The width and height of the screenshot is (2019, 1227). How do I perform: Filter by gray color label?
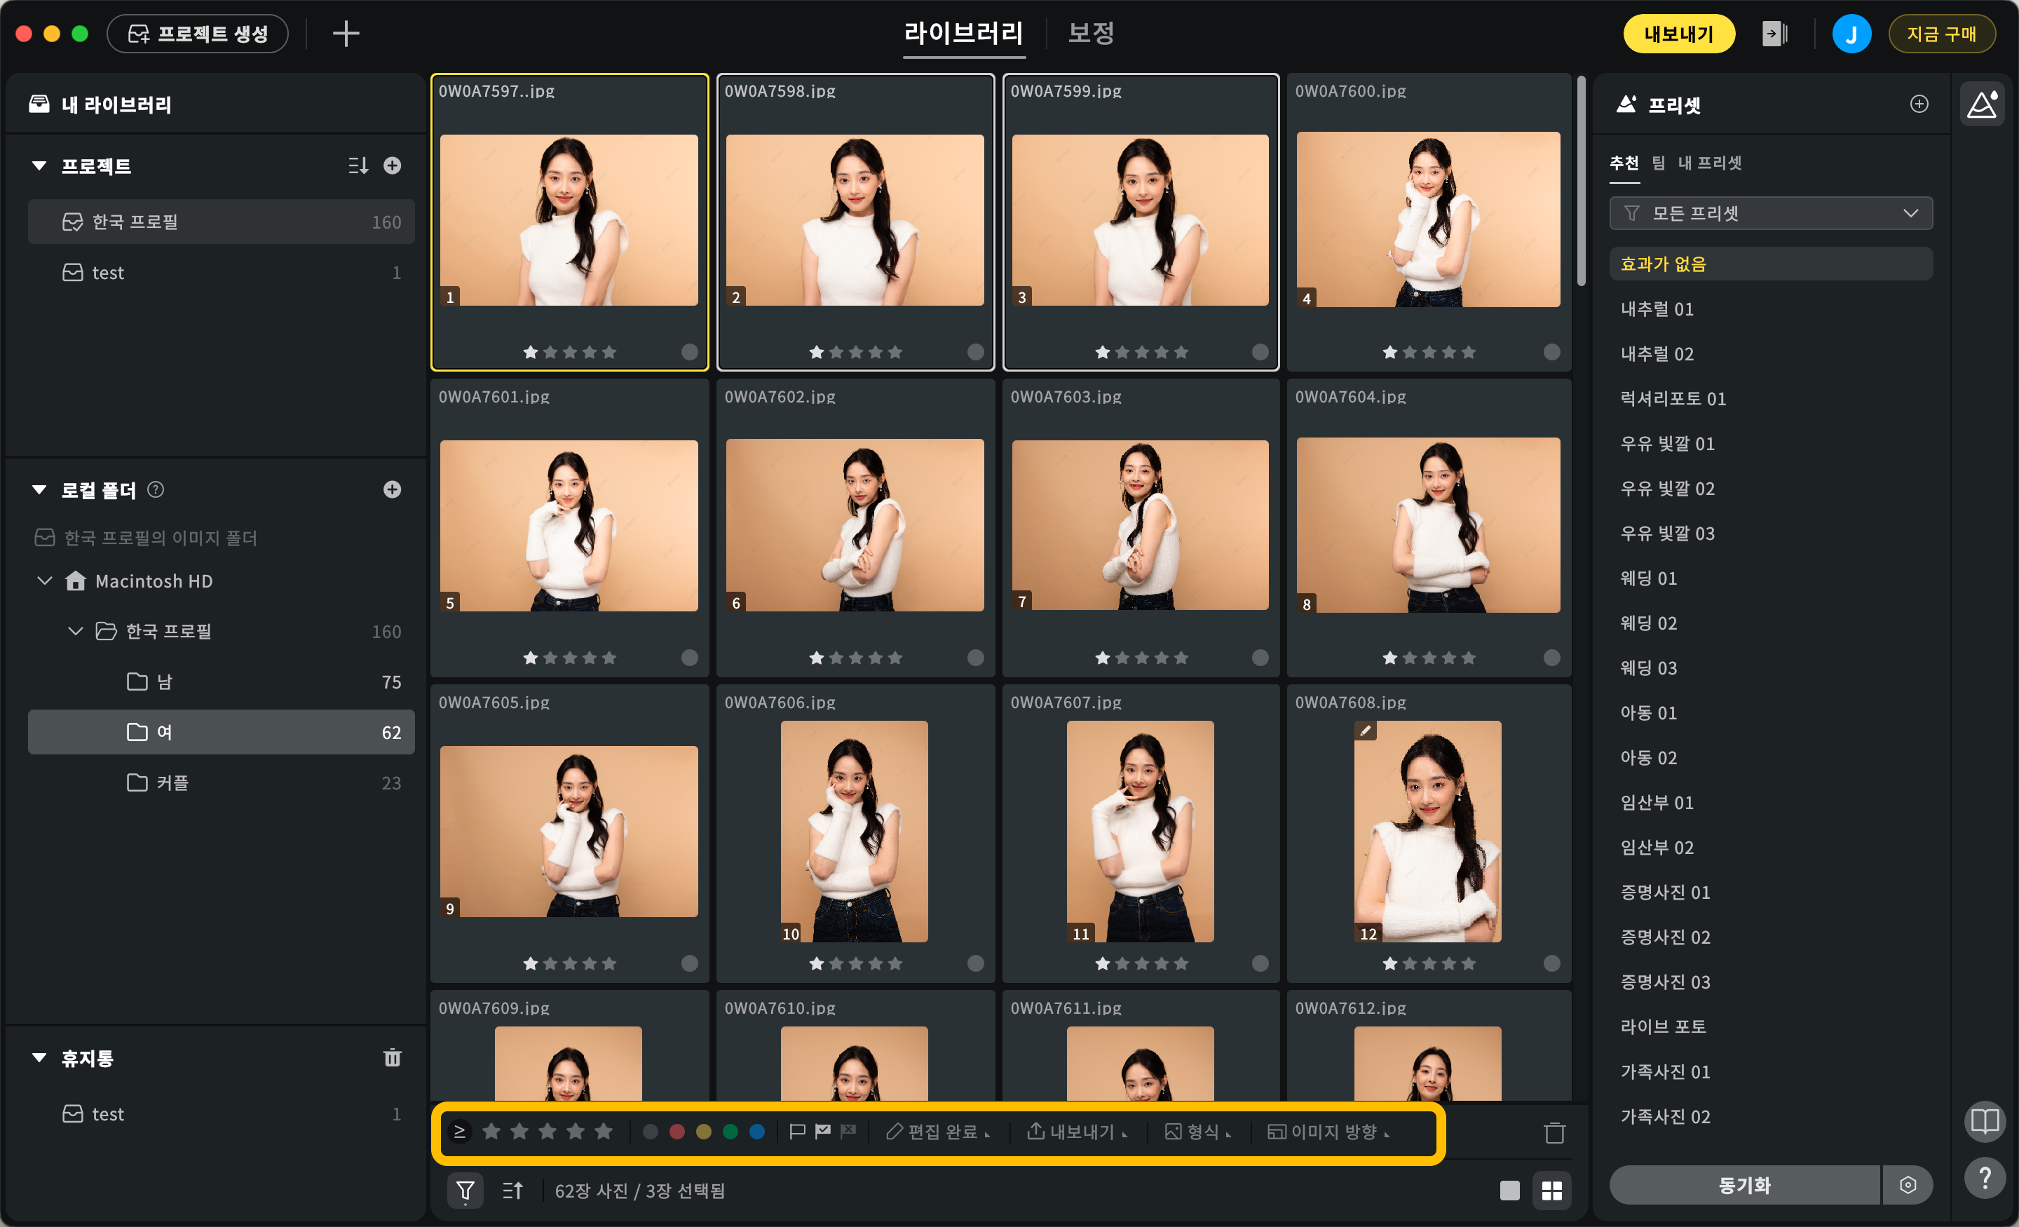651,1131
